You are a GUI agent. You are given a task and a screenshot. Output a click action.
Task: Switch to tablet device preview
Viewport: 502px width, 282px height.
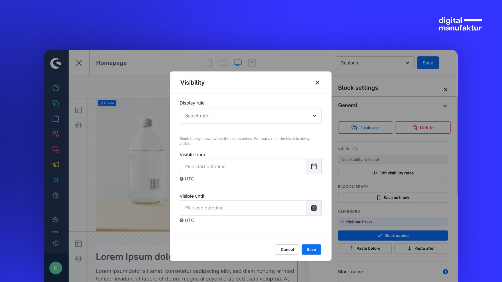tap(224, 63)
